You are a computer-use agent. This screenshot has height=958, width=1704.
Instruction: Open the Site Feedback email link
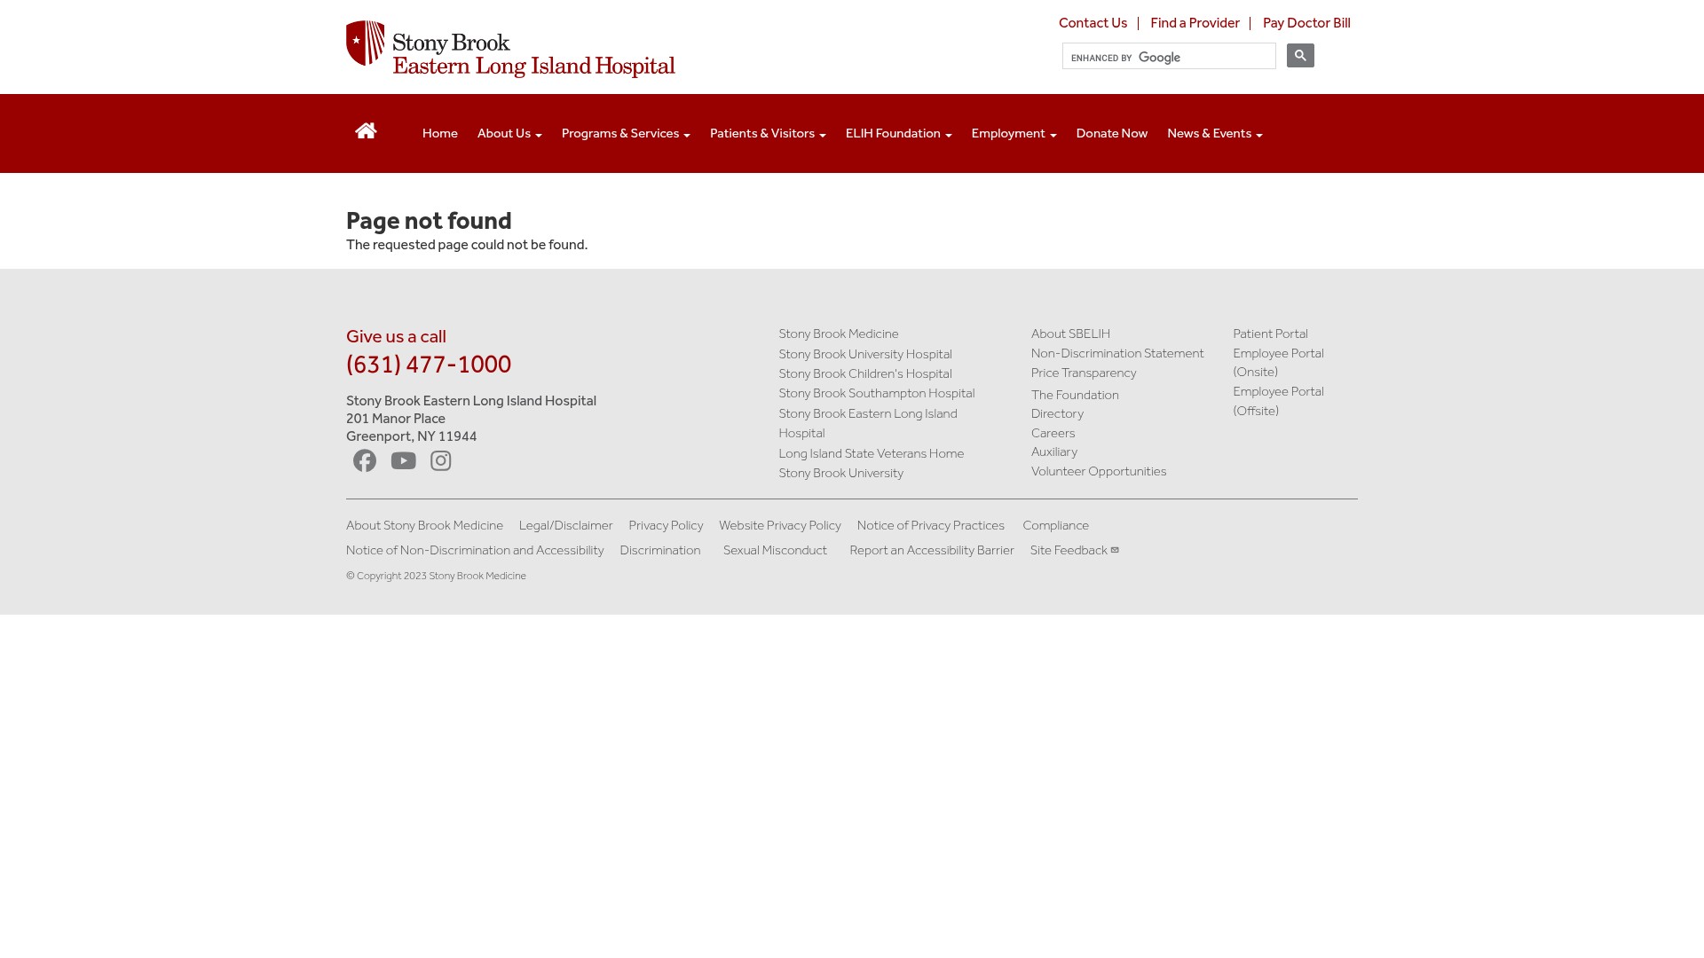tap(1074, 550)
